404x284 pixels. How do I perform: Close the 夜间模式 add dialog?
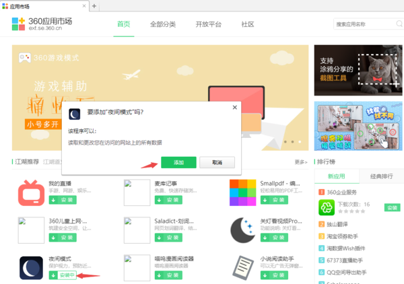click(x=235, y=108)
